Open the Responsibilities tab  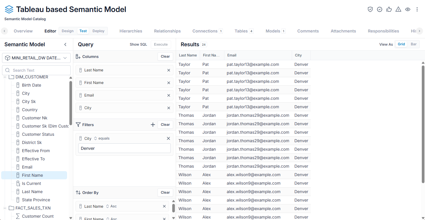click(383, 31)
